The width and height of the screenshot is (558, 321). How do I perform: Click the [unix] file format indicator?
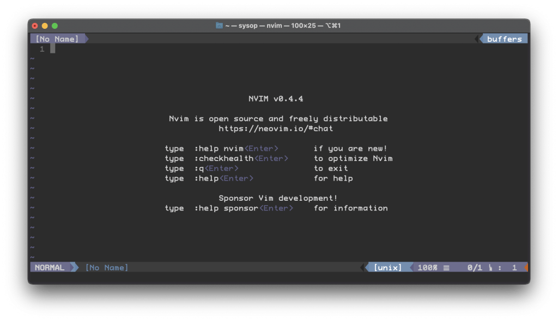click(387, 267)
